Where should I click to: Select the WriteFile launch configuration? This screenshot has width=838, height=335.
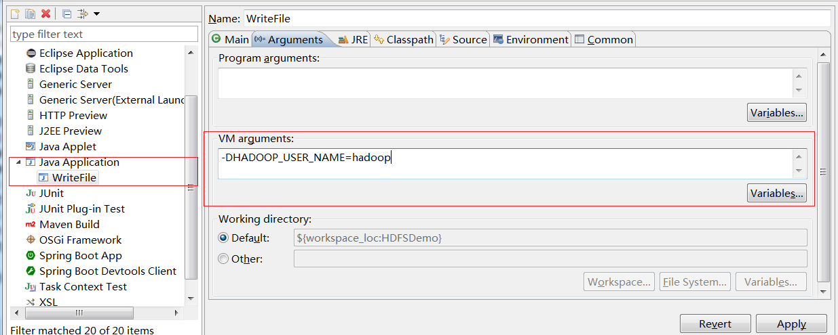coord(79,178)
